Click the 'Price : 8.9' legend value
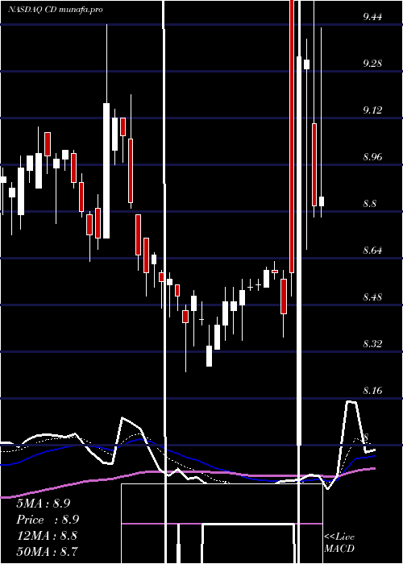 tap(48, 520)
